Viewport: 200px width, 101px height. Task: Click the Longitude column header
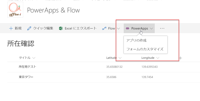[x=148, y=58]
